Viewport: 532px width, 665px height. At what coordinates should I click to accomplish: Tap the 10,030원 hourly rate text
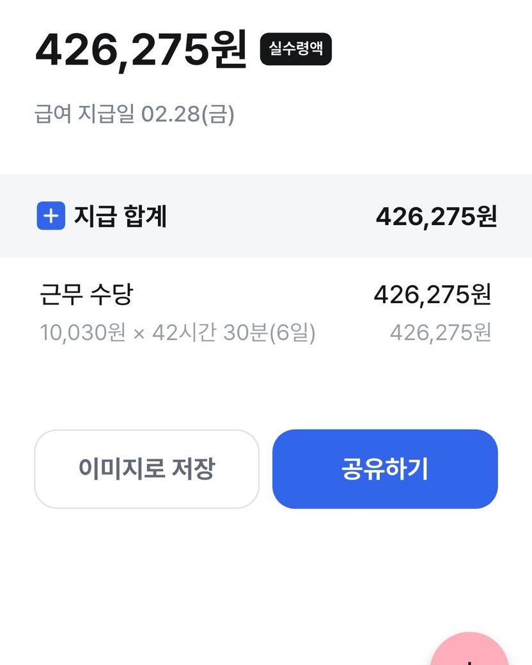pos(82,332)
